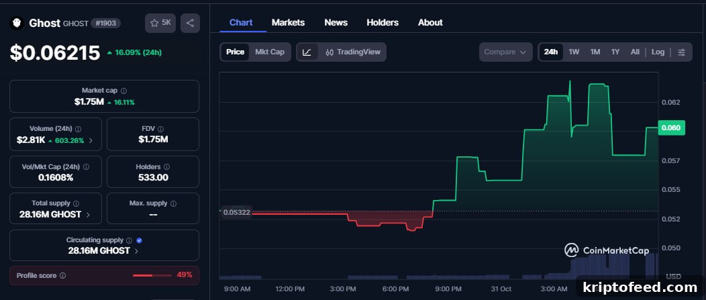
Task: Click the Holders info icon
Action: (166, 167)
